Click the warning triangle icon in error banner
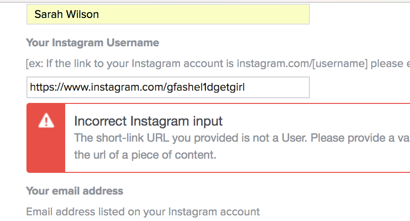410x221 pixels. pos(46,120)
